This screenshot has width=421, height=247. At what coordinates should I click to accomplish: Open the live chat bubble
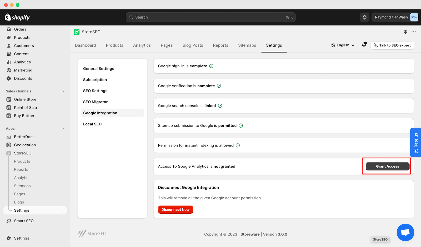point(405,232)
